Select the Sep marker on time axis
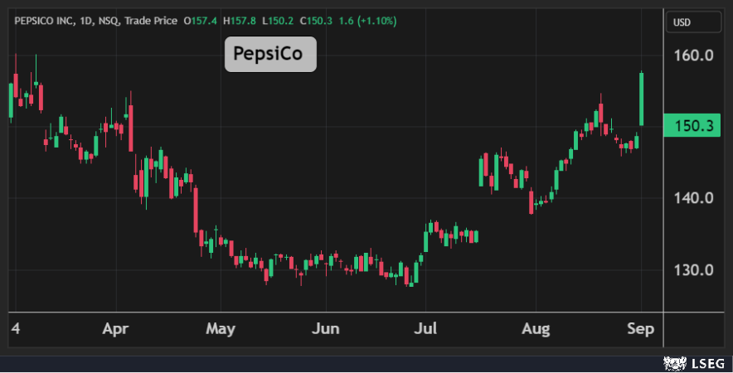 coord(640,329)
